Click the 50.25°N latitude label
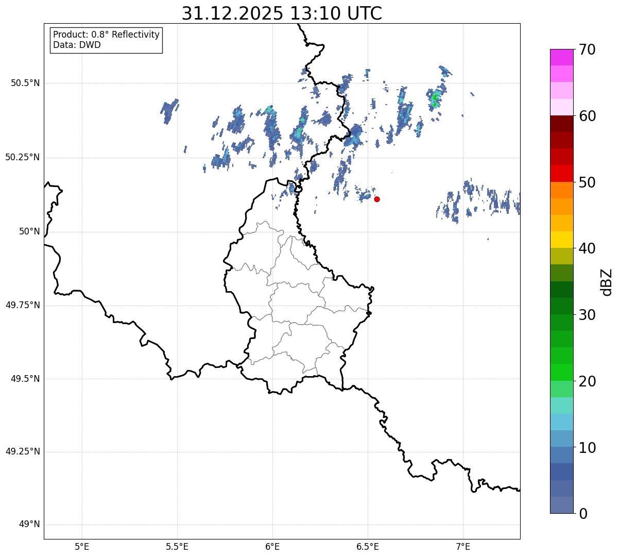The height and width of the screenshot is (557, 619). coord(22,157)
